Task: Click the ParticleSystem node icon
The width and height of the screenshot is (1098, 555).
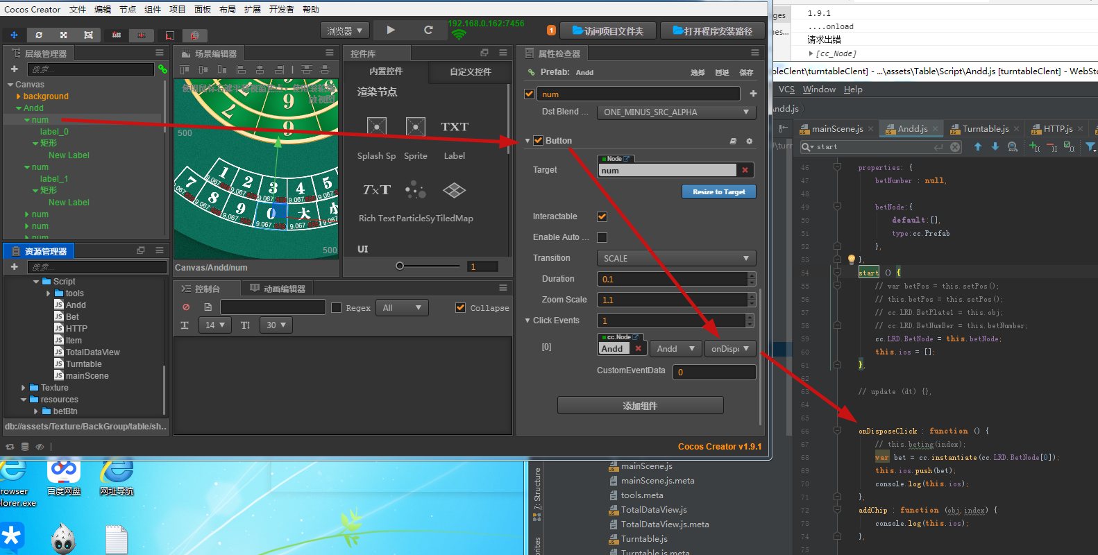Action: pyautogui.click(x=416, y=190)
